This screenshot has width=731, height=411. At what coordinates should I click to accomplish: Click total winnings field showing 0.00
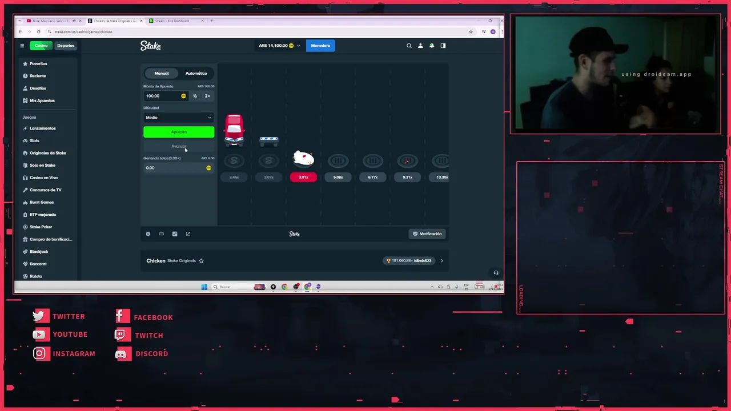[x=179, y=168]
